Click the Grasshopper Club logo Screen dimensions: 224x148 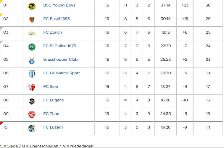click(32, 60)
